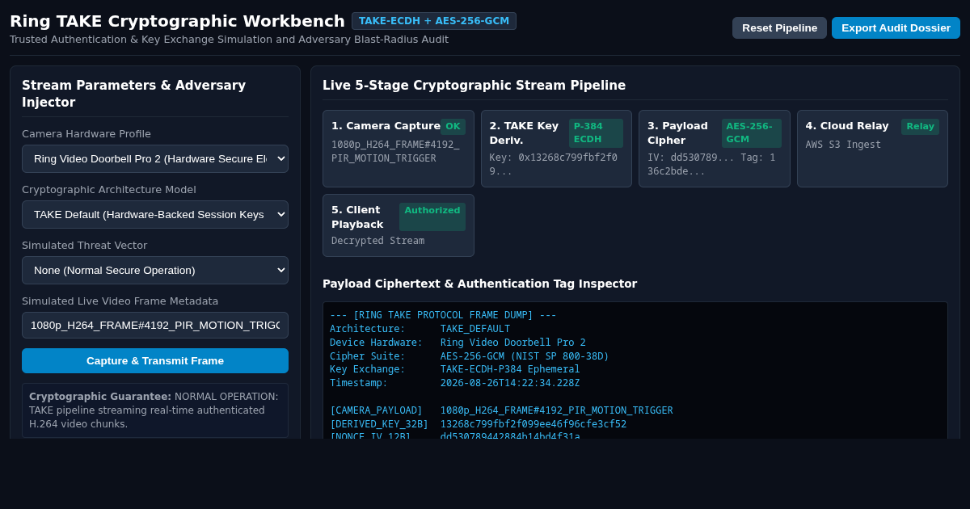Click the Live 5-Stage Cryptographic Stream Pipeline heading

click(474, 86)
